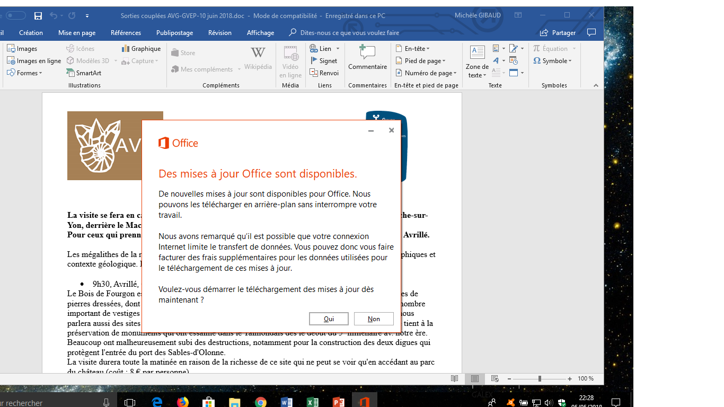The width and height of the screenshot is (724, 407).
Task: Click the zoom slider in status bar
Action: click(539, 379)
